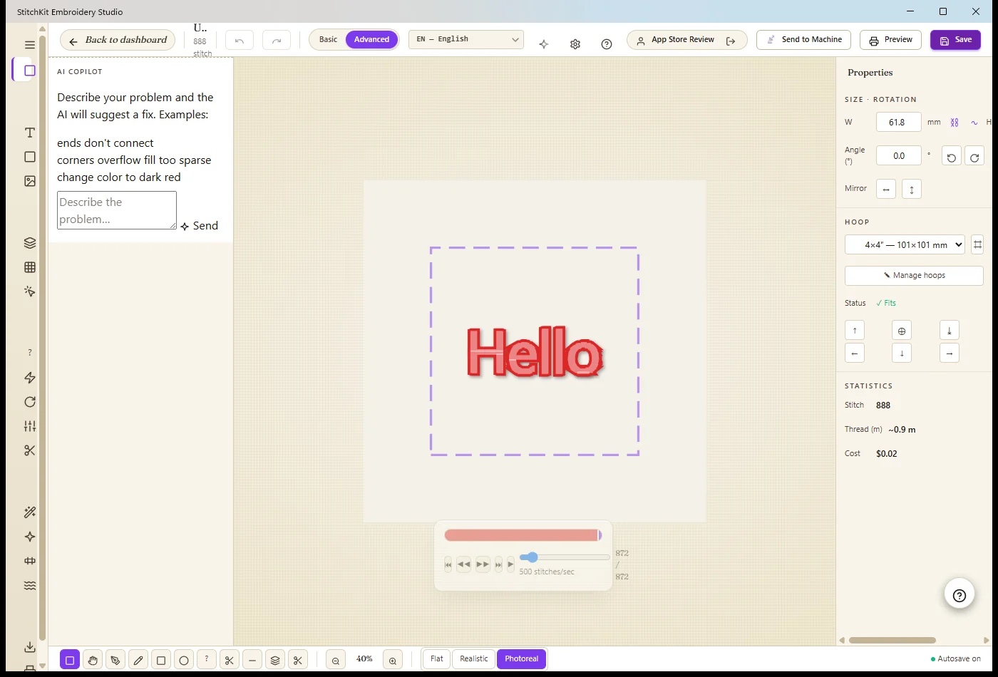
Task: Save the design
Action: (955, 40)
